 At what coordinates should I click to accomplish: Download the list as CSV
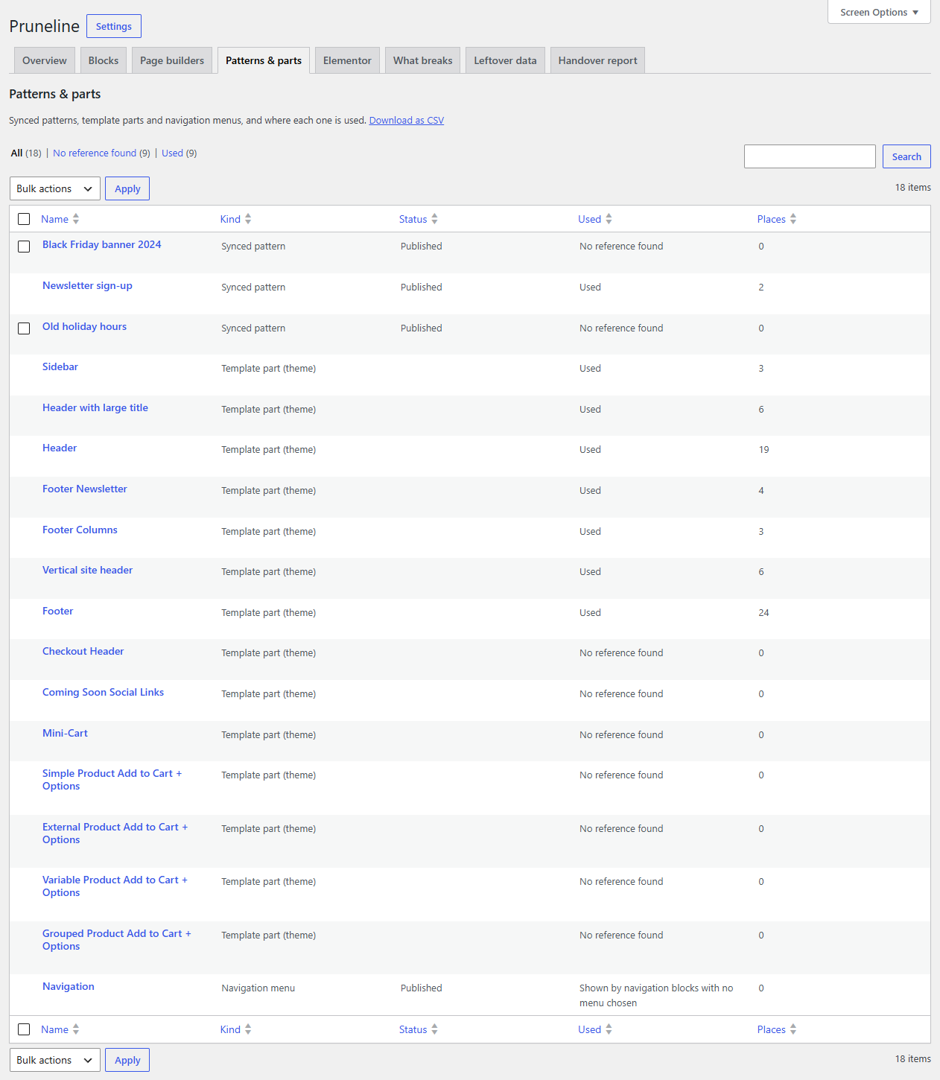coord(407,120)
